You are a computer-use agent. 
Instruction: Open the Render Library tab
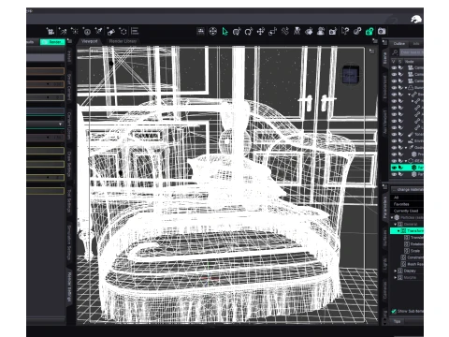click(x=123, y=41)
